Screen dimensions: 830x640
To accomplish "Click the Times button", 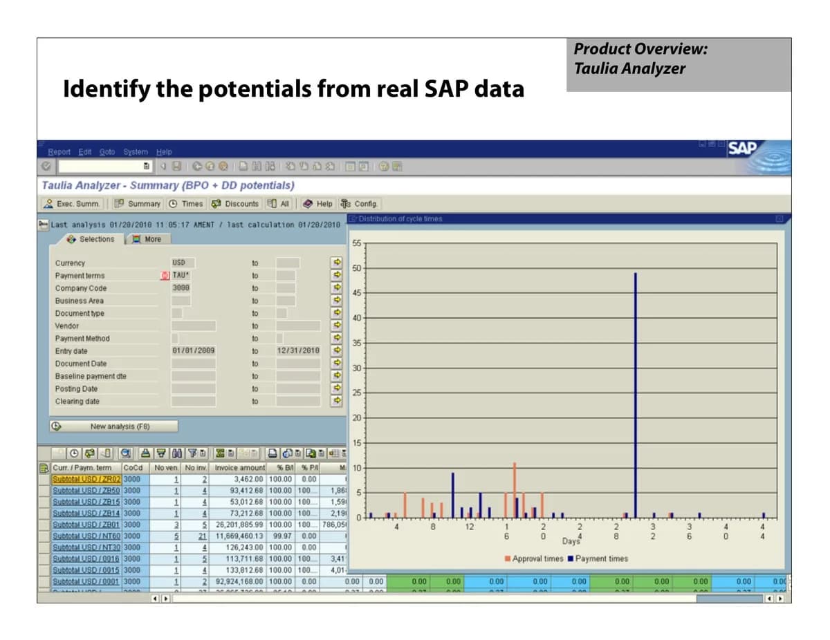I will tap(185, 204).
